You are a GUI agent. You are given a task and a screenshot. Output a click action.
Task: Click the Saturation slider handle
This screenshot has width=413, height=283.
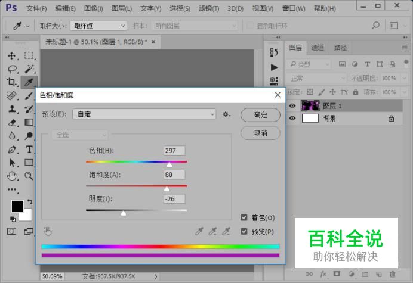click(167, 189)
